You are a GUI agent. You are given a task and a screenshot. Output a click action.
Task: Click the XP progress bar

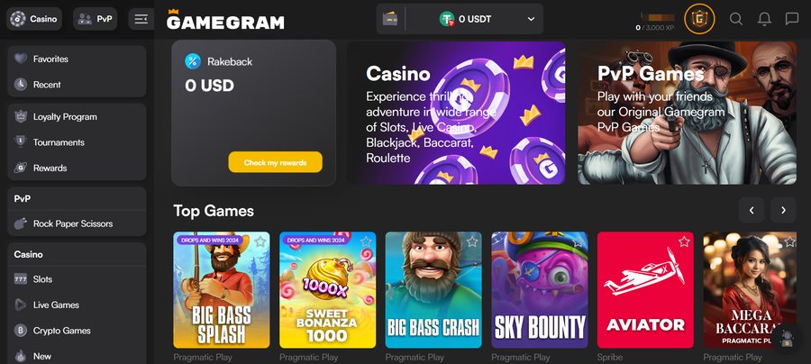click(658, 17)
